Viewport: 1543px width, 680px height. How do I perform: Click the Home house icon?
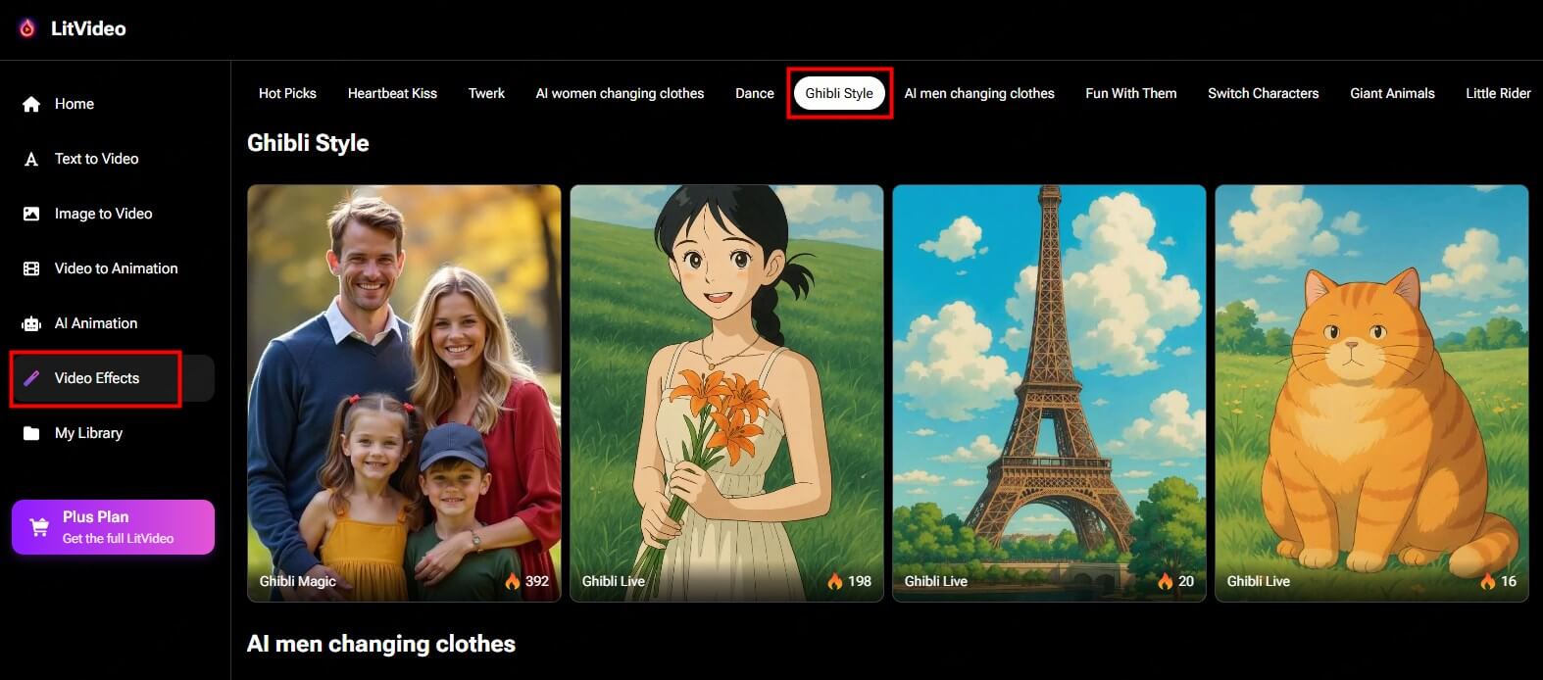point(31,104)
